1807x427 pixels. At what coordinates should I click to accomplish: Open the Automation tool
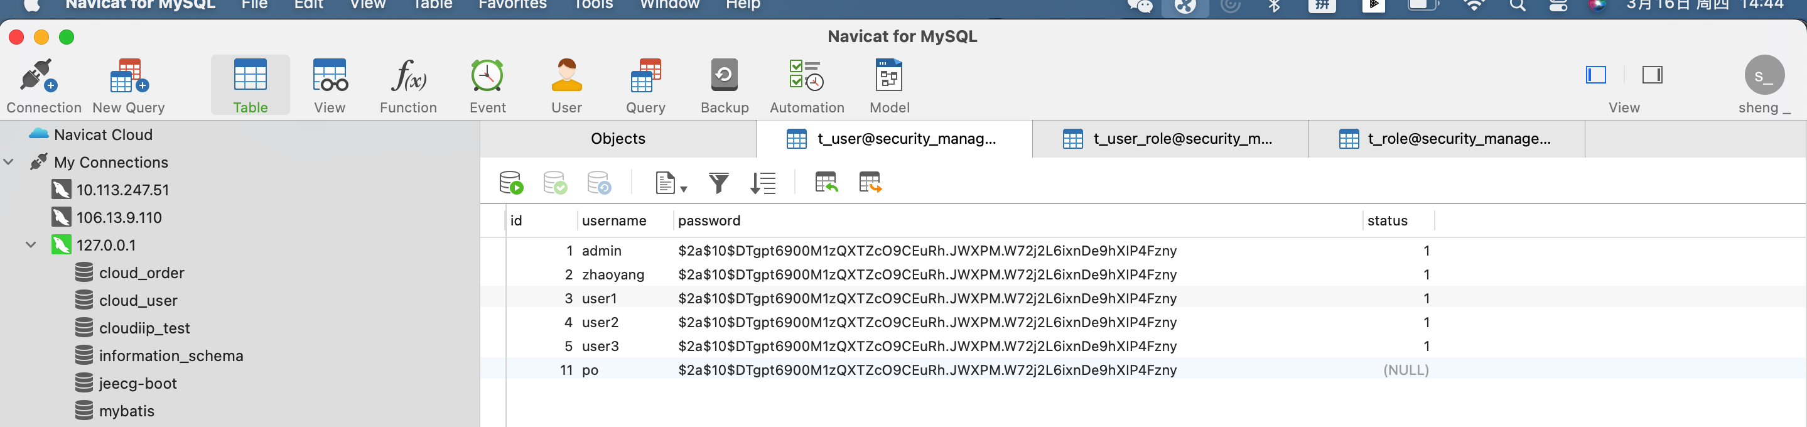click(x=806, y=85)
